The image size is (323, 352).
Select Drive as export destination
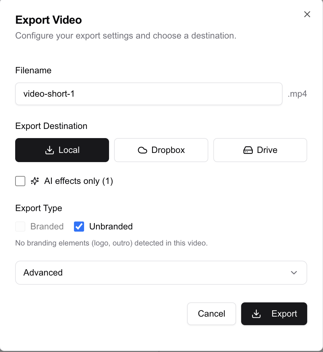pos(260,150)
